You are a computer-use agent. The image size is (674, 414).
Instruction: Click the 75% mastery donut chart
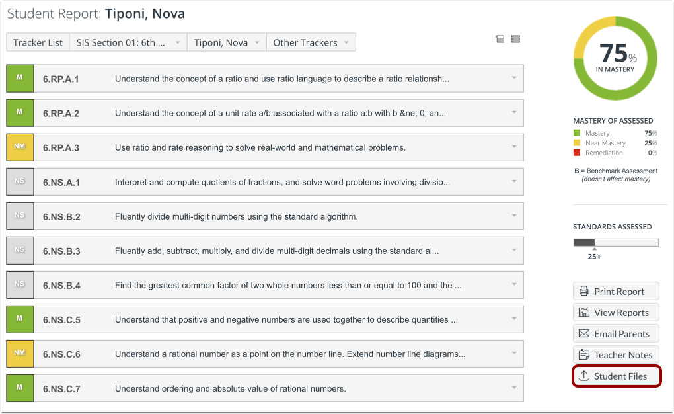point(615,58)
